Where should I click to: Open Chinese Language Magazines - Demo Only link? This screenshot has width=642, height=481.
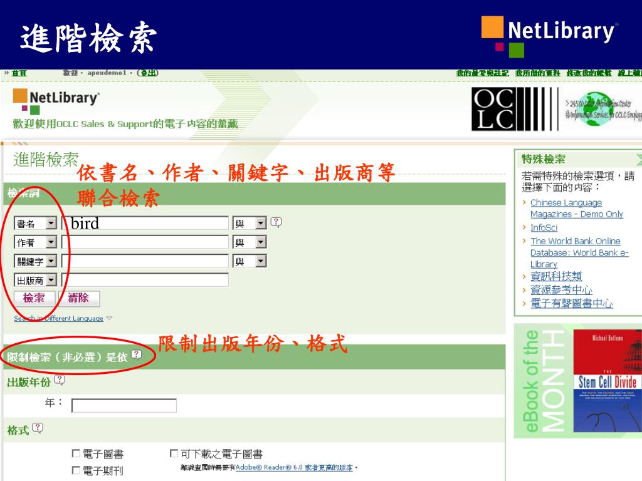[577, 208]
